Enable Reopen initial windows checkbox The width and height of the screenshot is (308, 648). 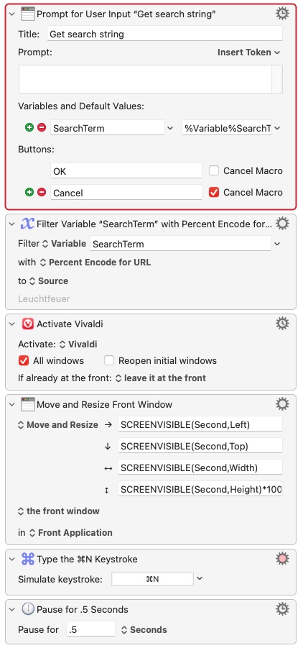(x=109, y=360)
